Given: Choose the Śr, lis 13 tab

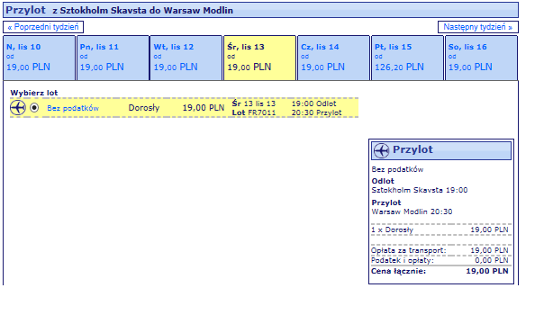Looking at the screenshot, I should [x=260, y=58].
